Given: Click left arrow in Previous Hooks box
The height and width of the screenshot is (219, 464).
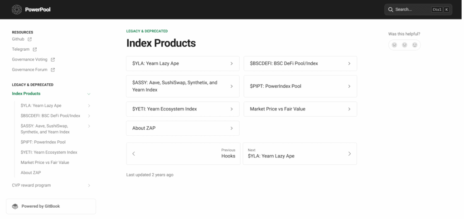Looking at the screenshot, I should coord(134,154).
